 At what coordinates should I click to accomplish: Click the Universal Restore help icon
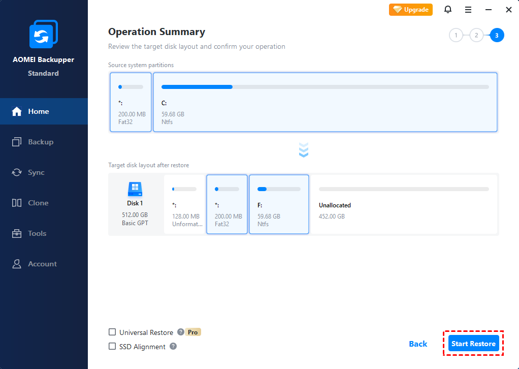(180, 332)
